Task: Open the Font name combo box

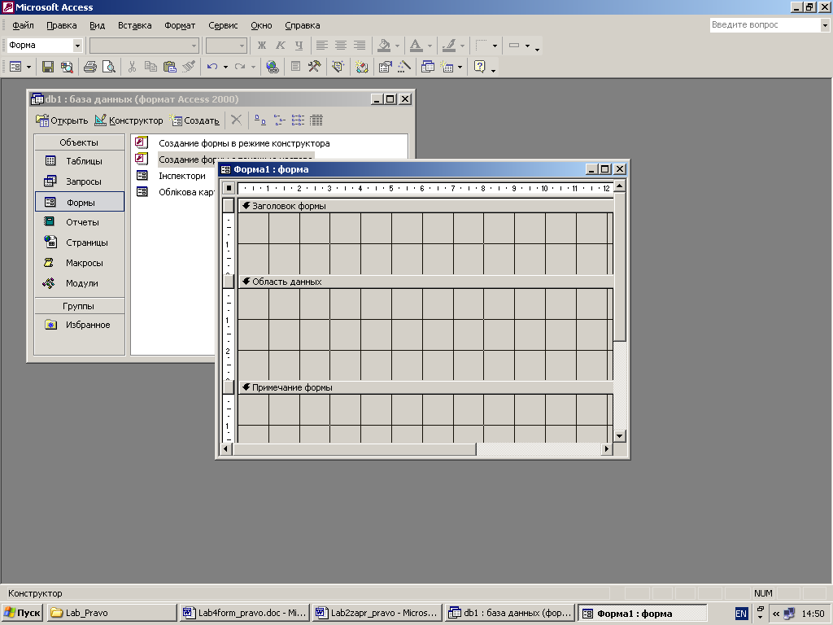Action: 144,46
